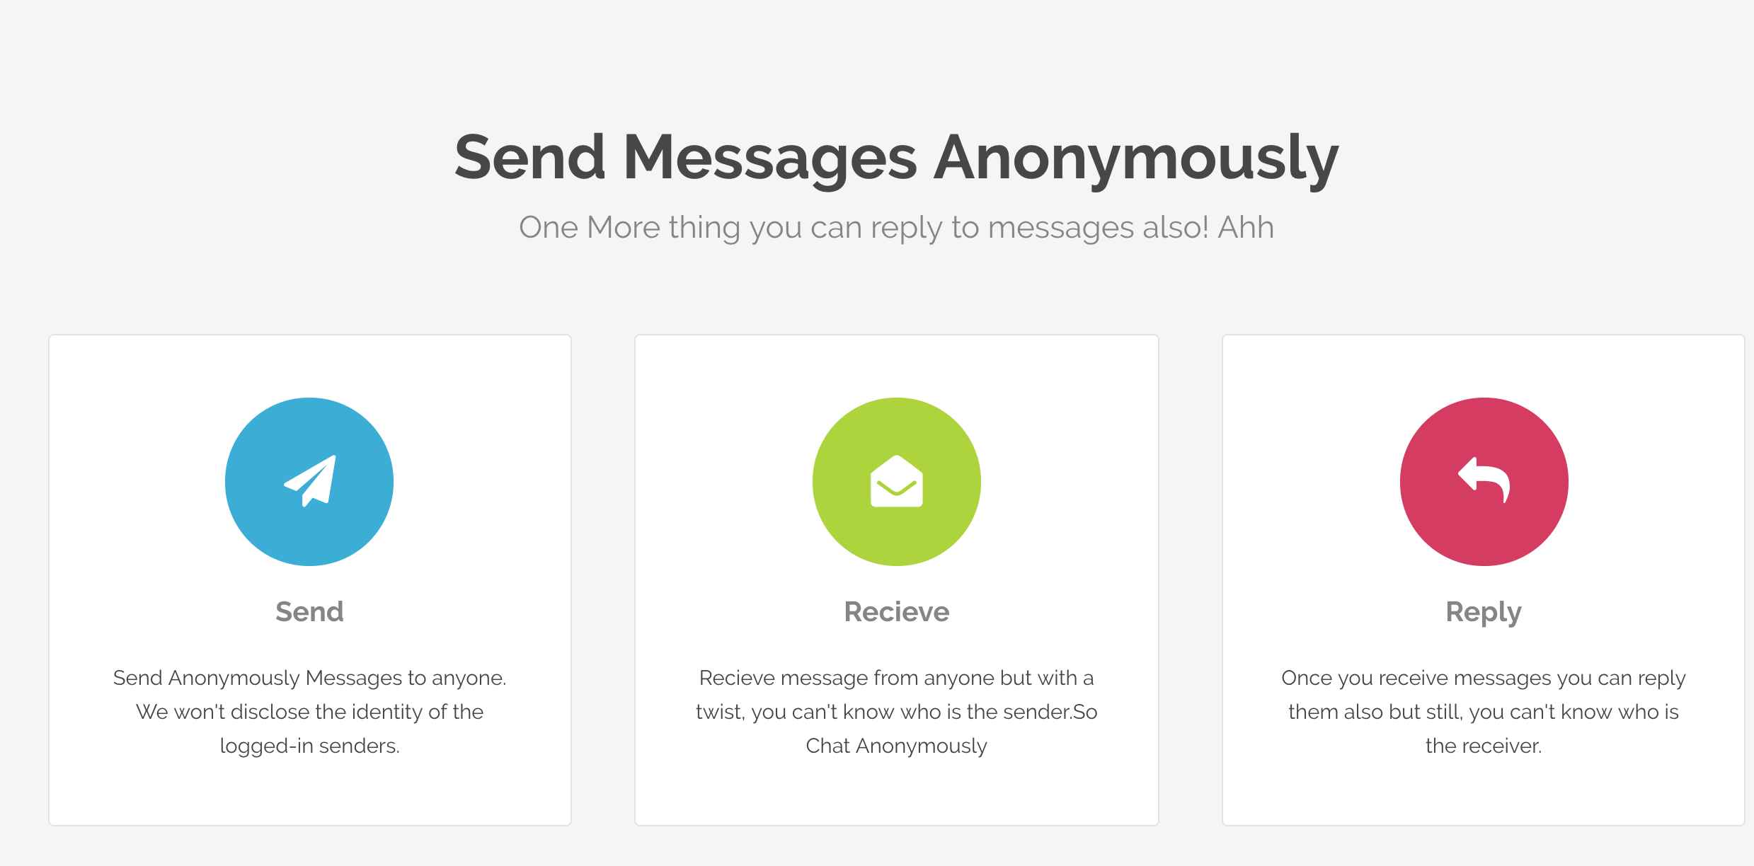Viewport: 1754px width, 866px height.
Task: Select the Recieve card heading
Action: pyautogui.click(x=897, y=611)
